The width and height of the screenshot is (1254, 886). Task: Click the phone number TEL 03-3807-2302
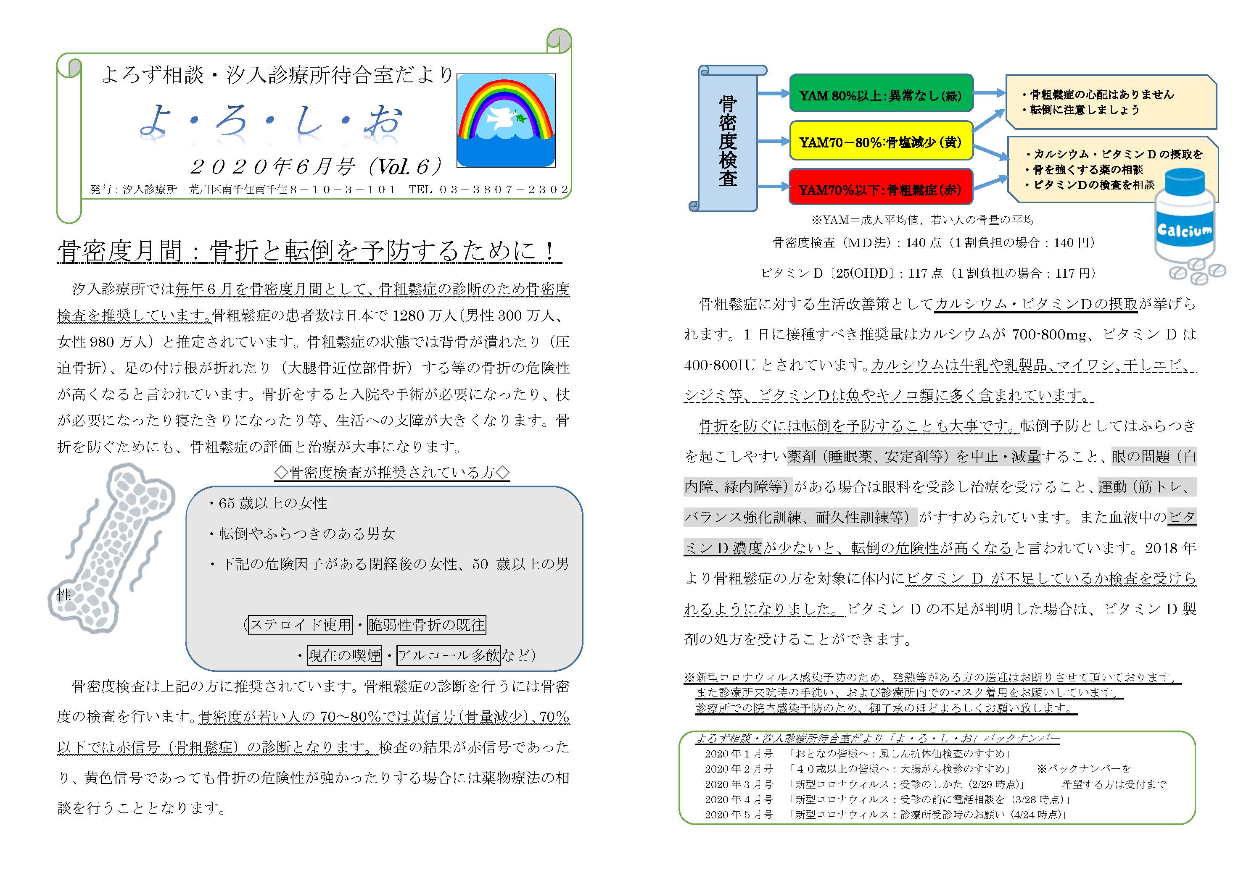489,189
